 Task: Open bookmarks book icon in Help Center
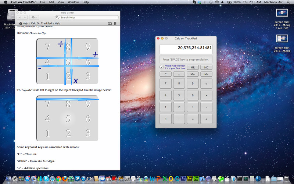pyautogui.click(x=110, y=24)
